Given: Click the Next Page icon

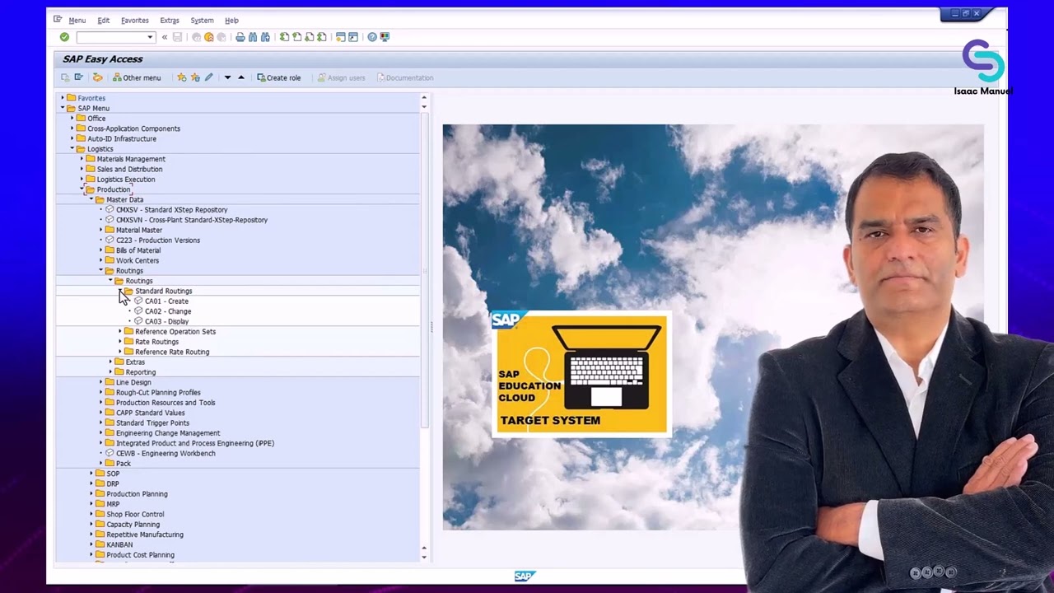Looking at the screenshot, I should click(x=309, y=37).
